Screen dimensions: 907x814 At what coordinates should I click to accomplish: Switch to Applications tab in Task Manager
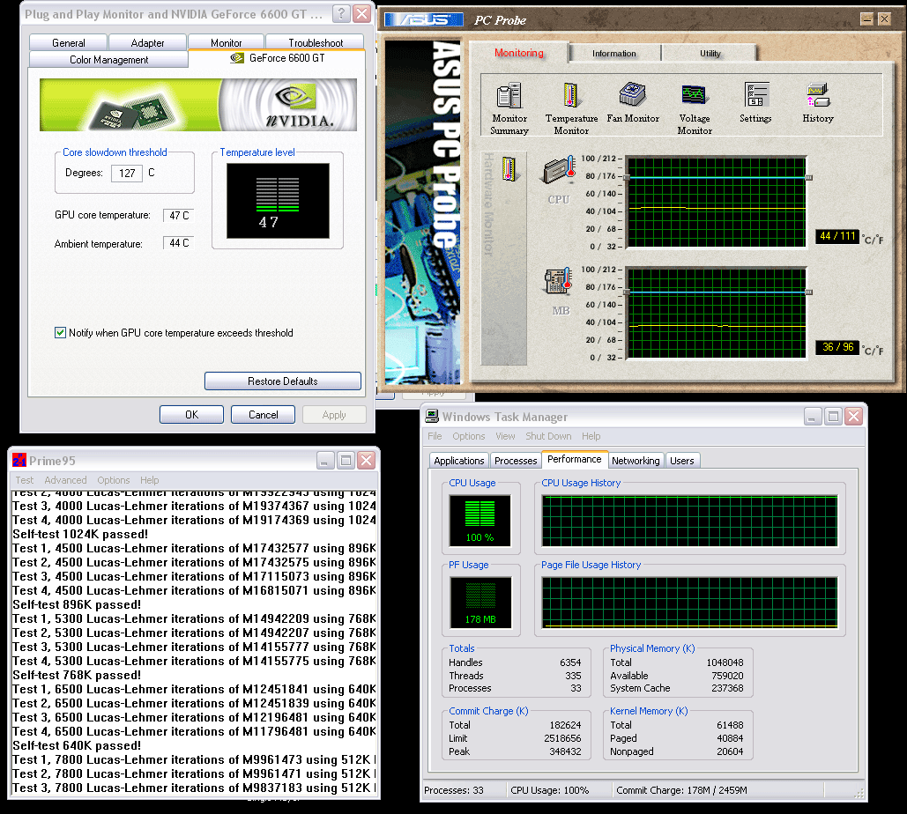[x=458, y=460]
